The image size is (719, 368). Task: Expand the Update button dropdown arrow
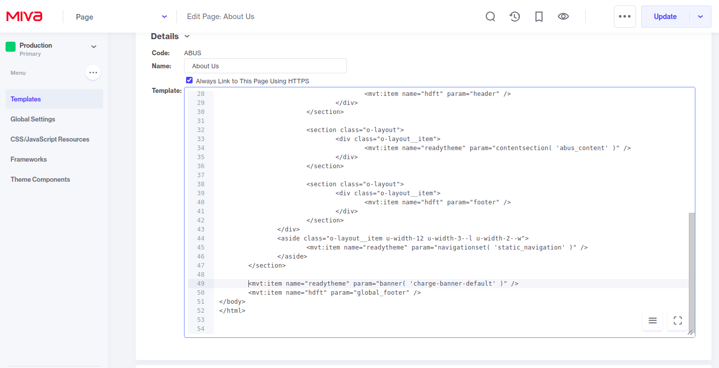click(x=700, y=17)
